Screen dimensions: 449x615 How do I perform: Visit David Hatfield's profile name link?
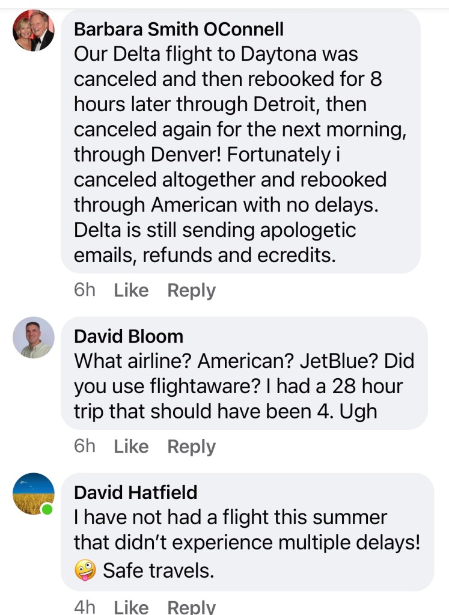[135, 492]
